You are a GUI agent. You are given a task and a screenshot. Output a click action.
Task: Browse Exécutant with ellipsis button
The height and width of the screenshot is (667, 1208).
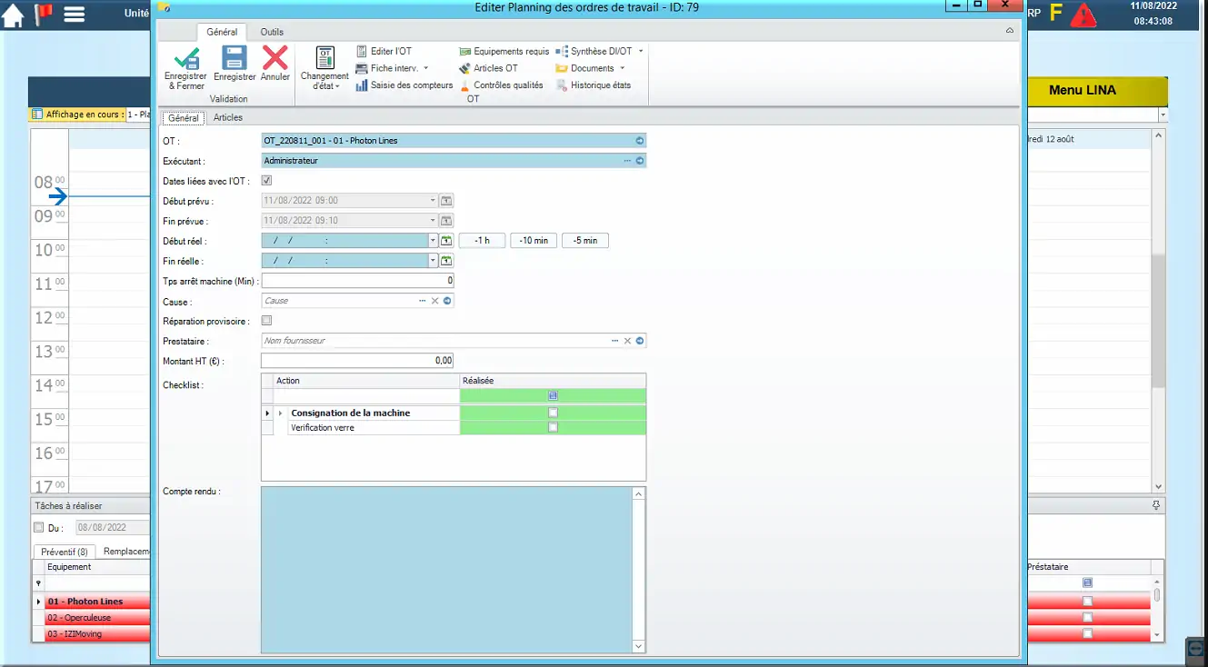627,161
